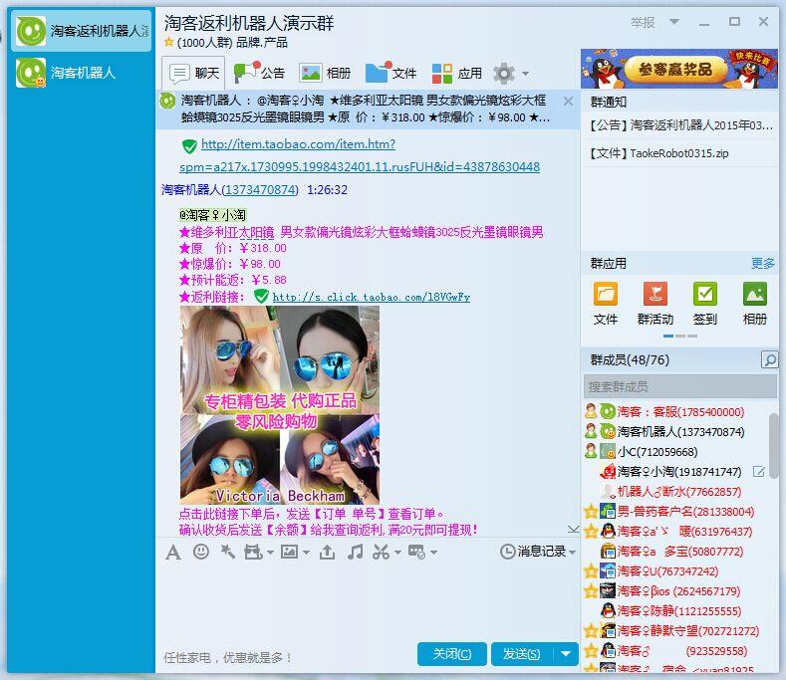The image size is (786, 680).
Task: Click the group member search magnifier icon
Action: coord(769,359)
